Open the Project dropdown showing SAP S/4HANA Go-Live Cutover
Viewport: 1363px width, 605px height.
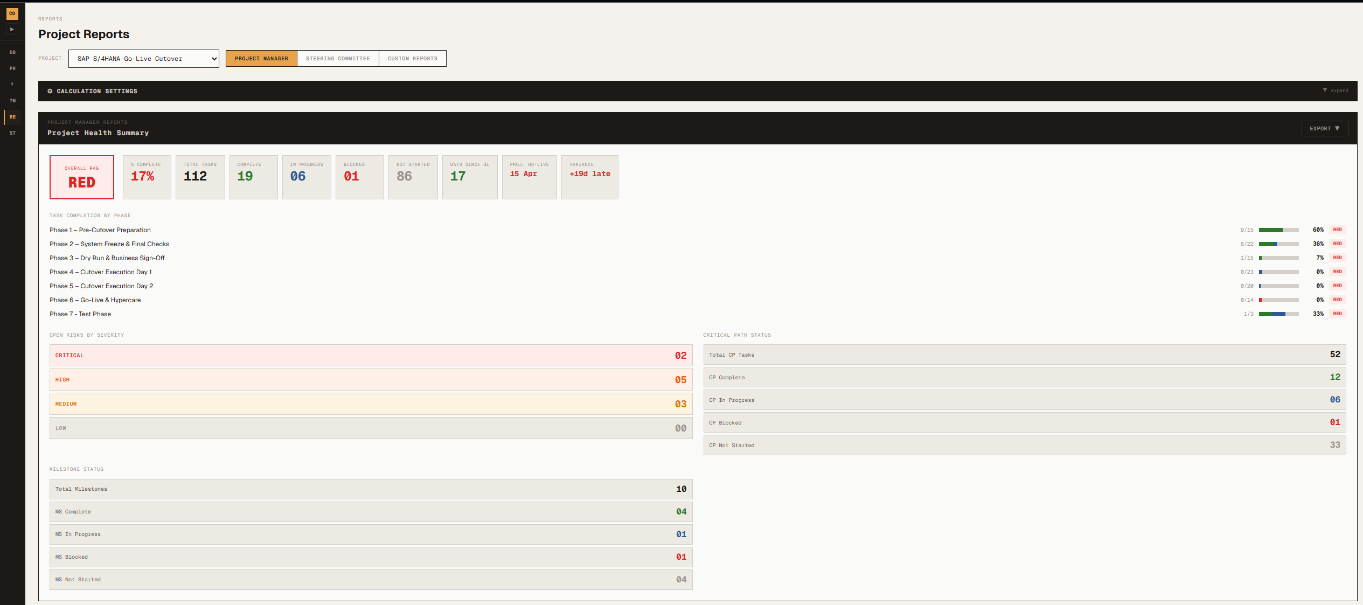(x=144, y=59)
